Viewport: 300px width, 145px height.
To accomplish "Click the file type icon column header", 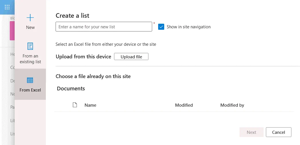I will tap(75, 105).
